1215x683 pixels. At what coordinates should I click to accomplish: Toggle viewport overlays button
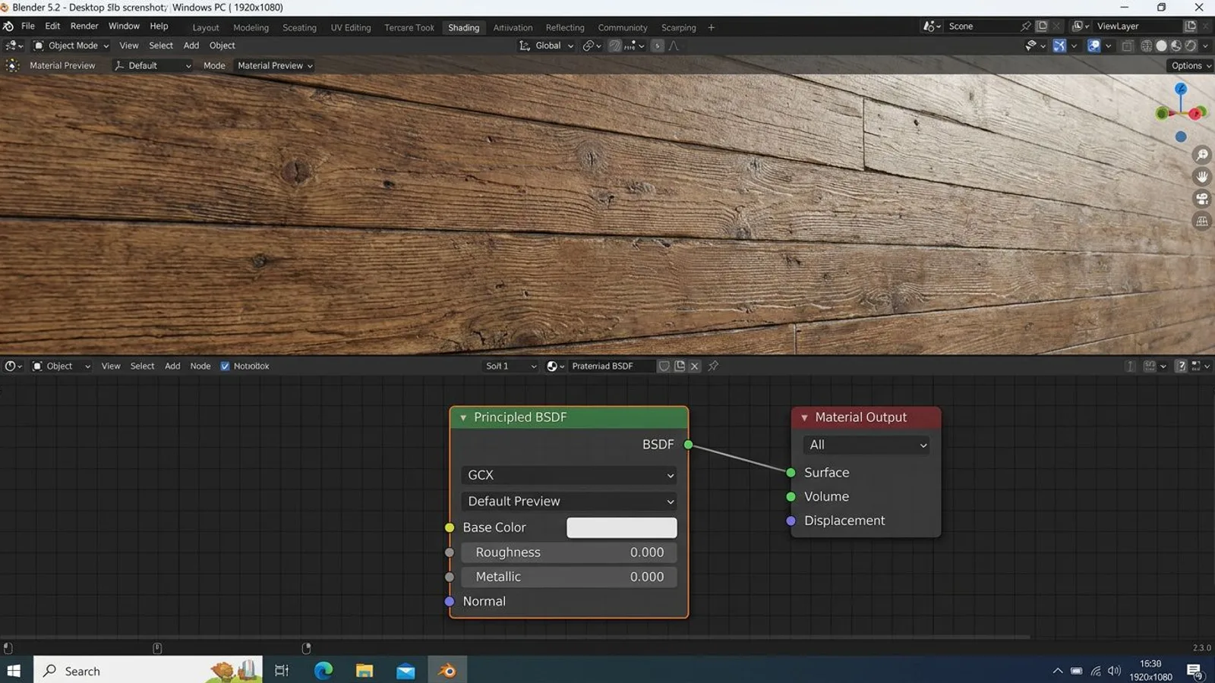point(1093,46)
